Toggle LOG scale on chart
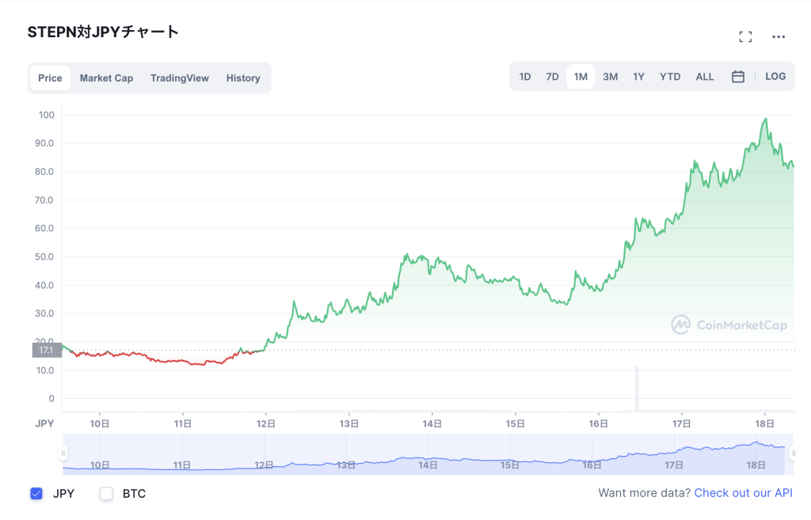This screenshot has width=811, height=520. coord(775,77)
